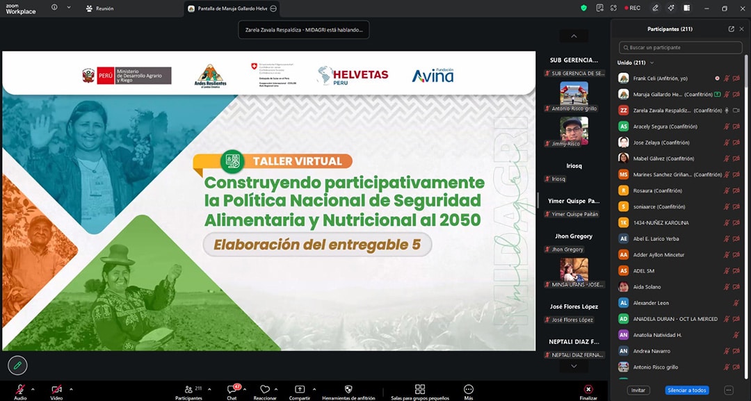Click screen-sharing indicator on Maruja Gallardo row
The width and height of the screenshot is (751, 401).
[717, 95]
